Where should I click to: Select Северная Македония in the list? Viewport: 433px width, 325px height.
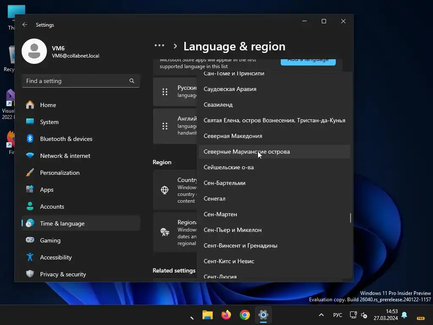click(x=274, y=136)
